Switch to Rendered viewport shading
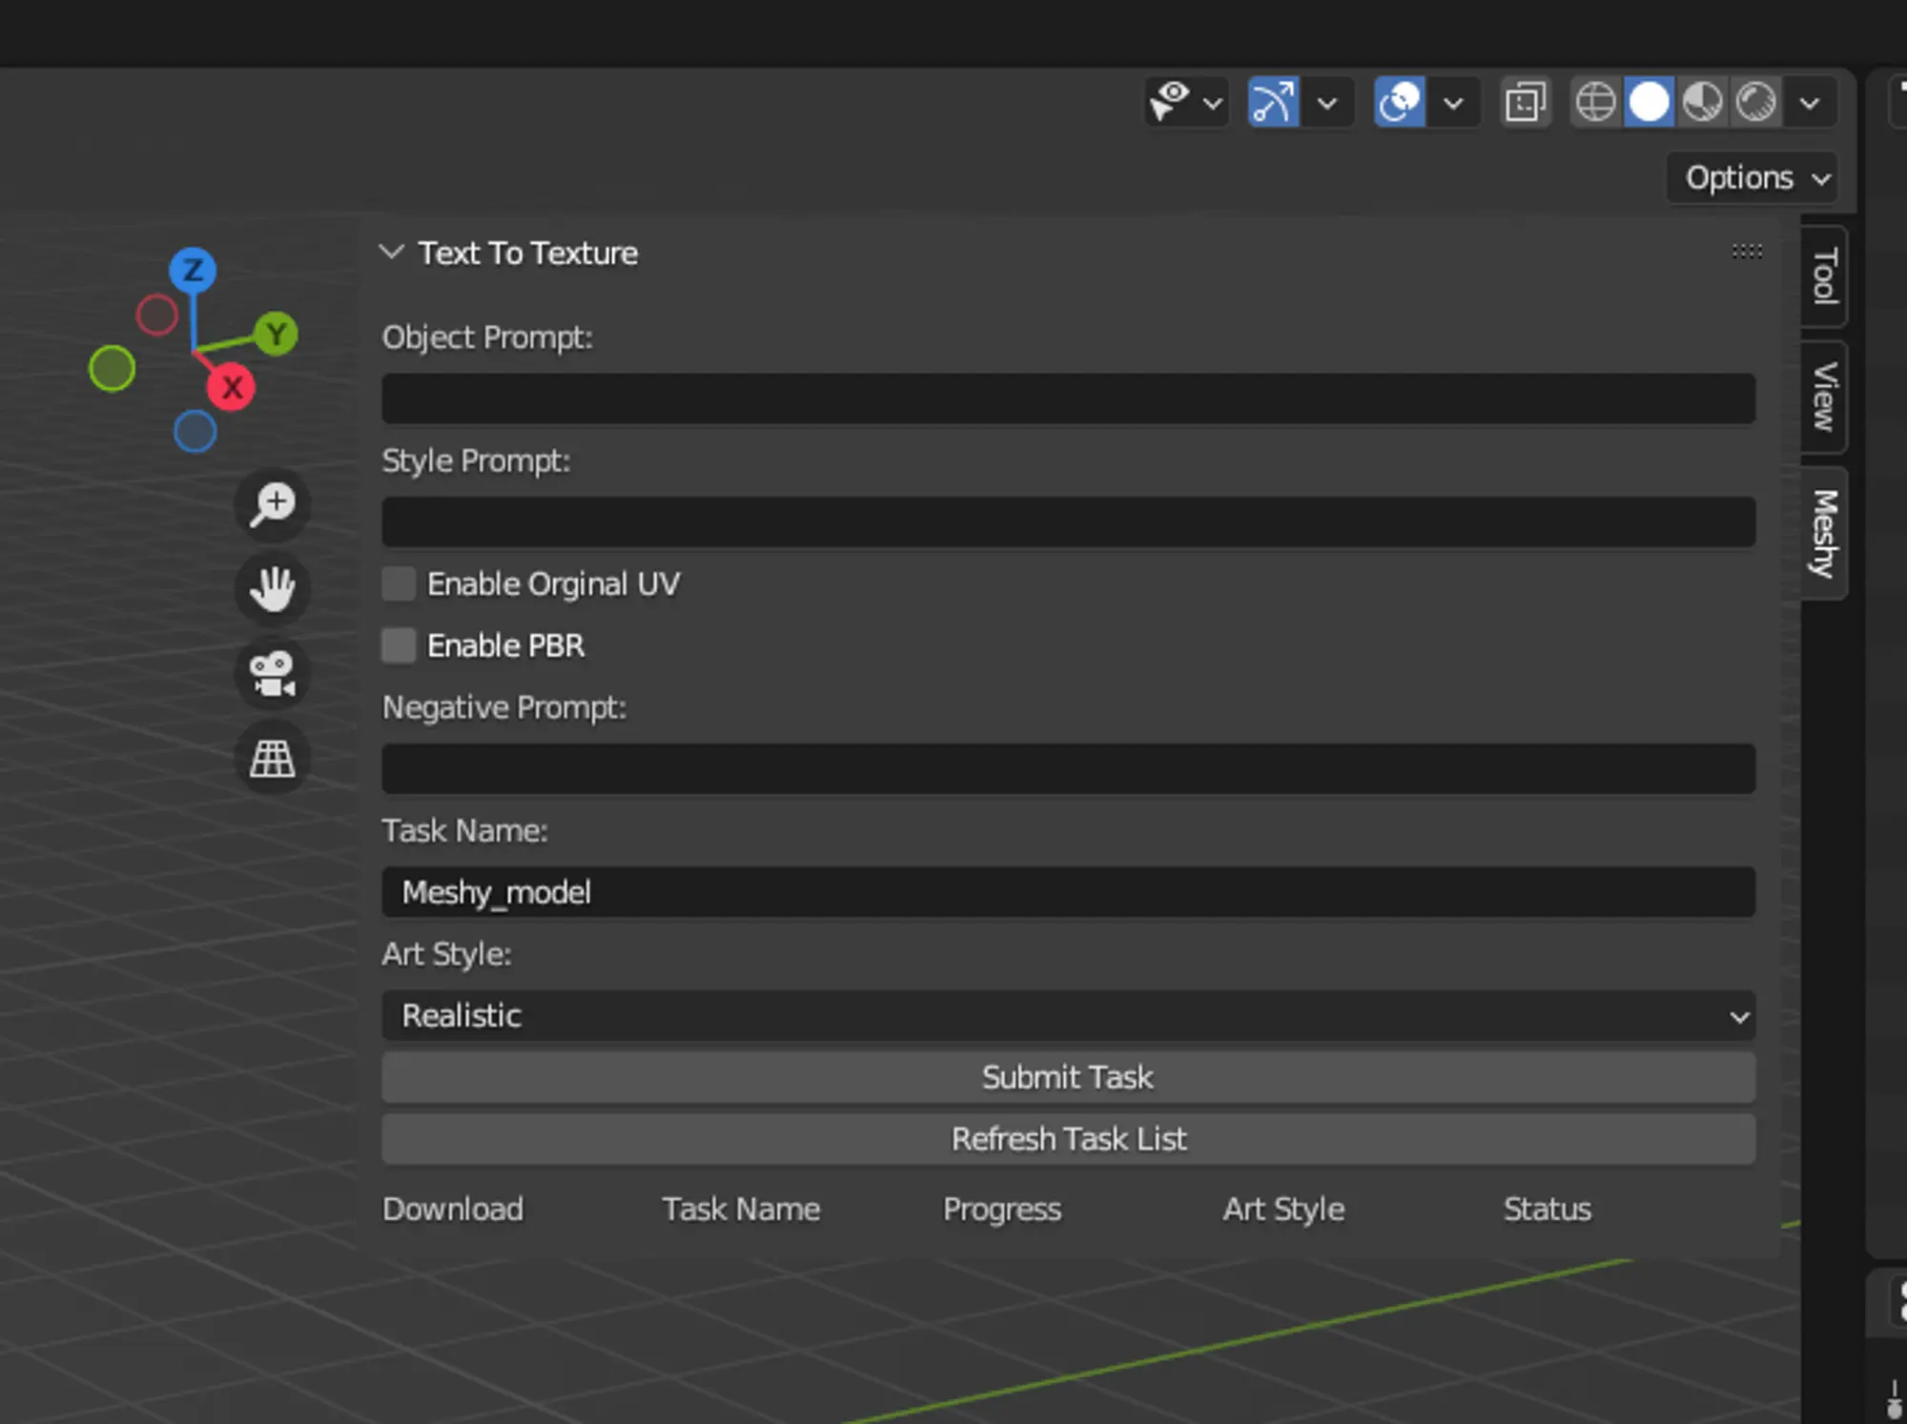 (x=1755, y=101)
